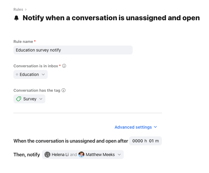Click the page heading about unassigned conversations
This screenshot has height=173, width=209.
tap(111, 18)
